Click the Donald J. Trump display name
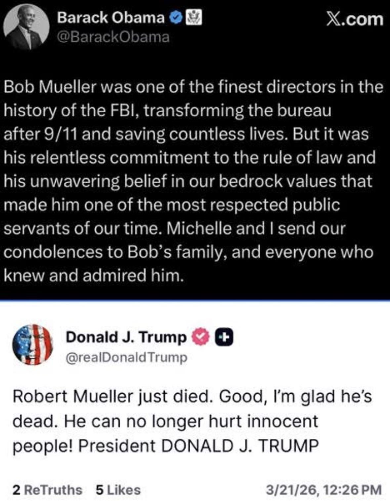The height and width of the screenshot is (501, 390). pyautogui.click(x=126, y=337)
